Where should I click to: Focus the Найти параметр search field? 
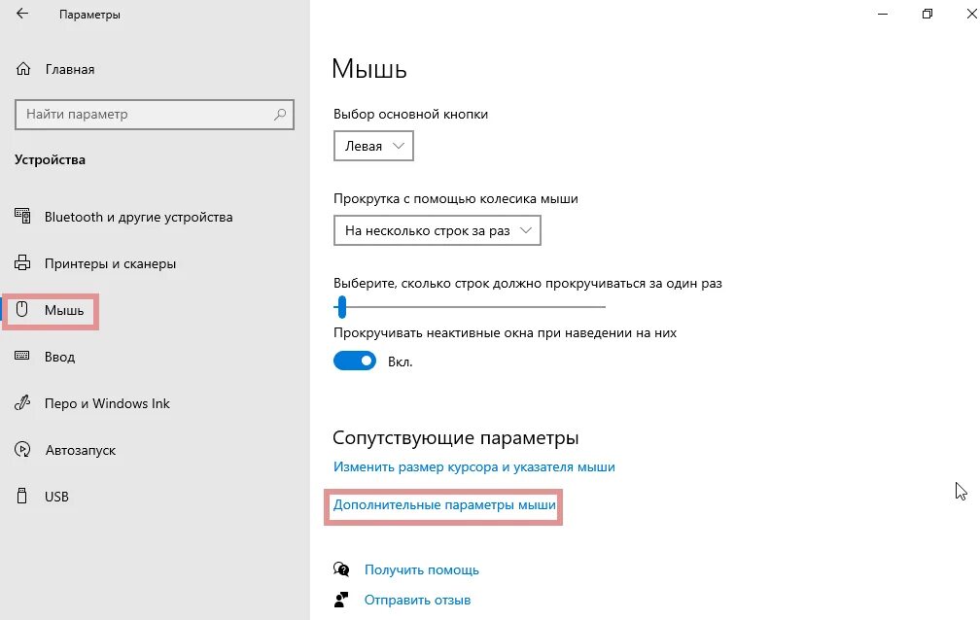pos(146,115)
